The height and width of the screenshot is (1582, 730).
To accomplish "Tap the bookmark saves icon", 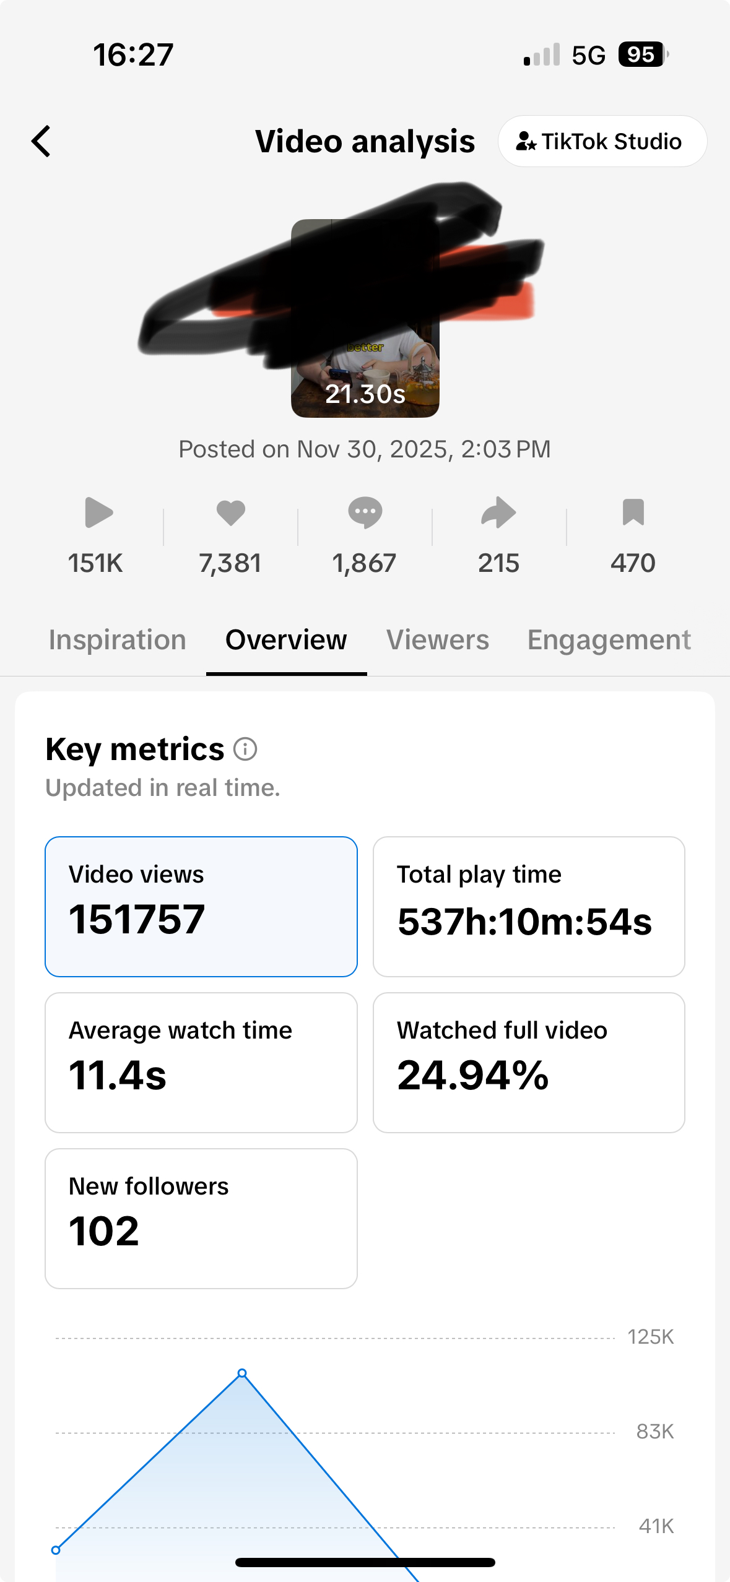I will 633,512.
